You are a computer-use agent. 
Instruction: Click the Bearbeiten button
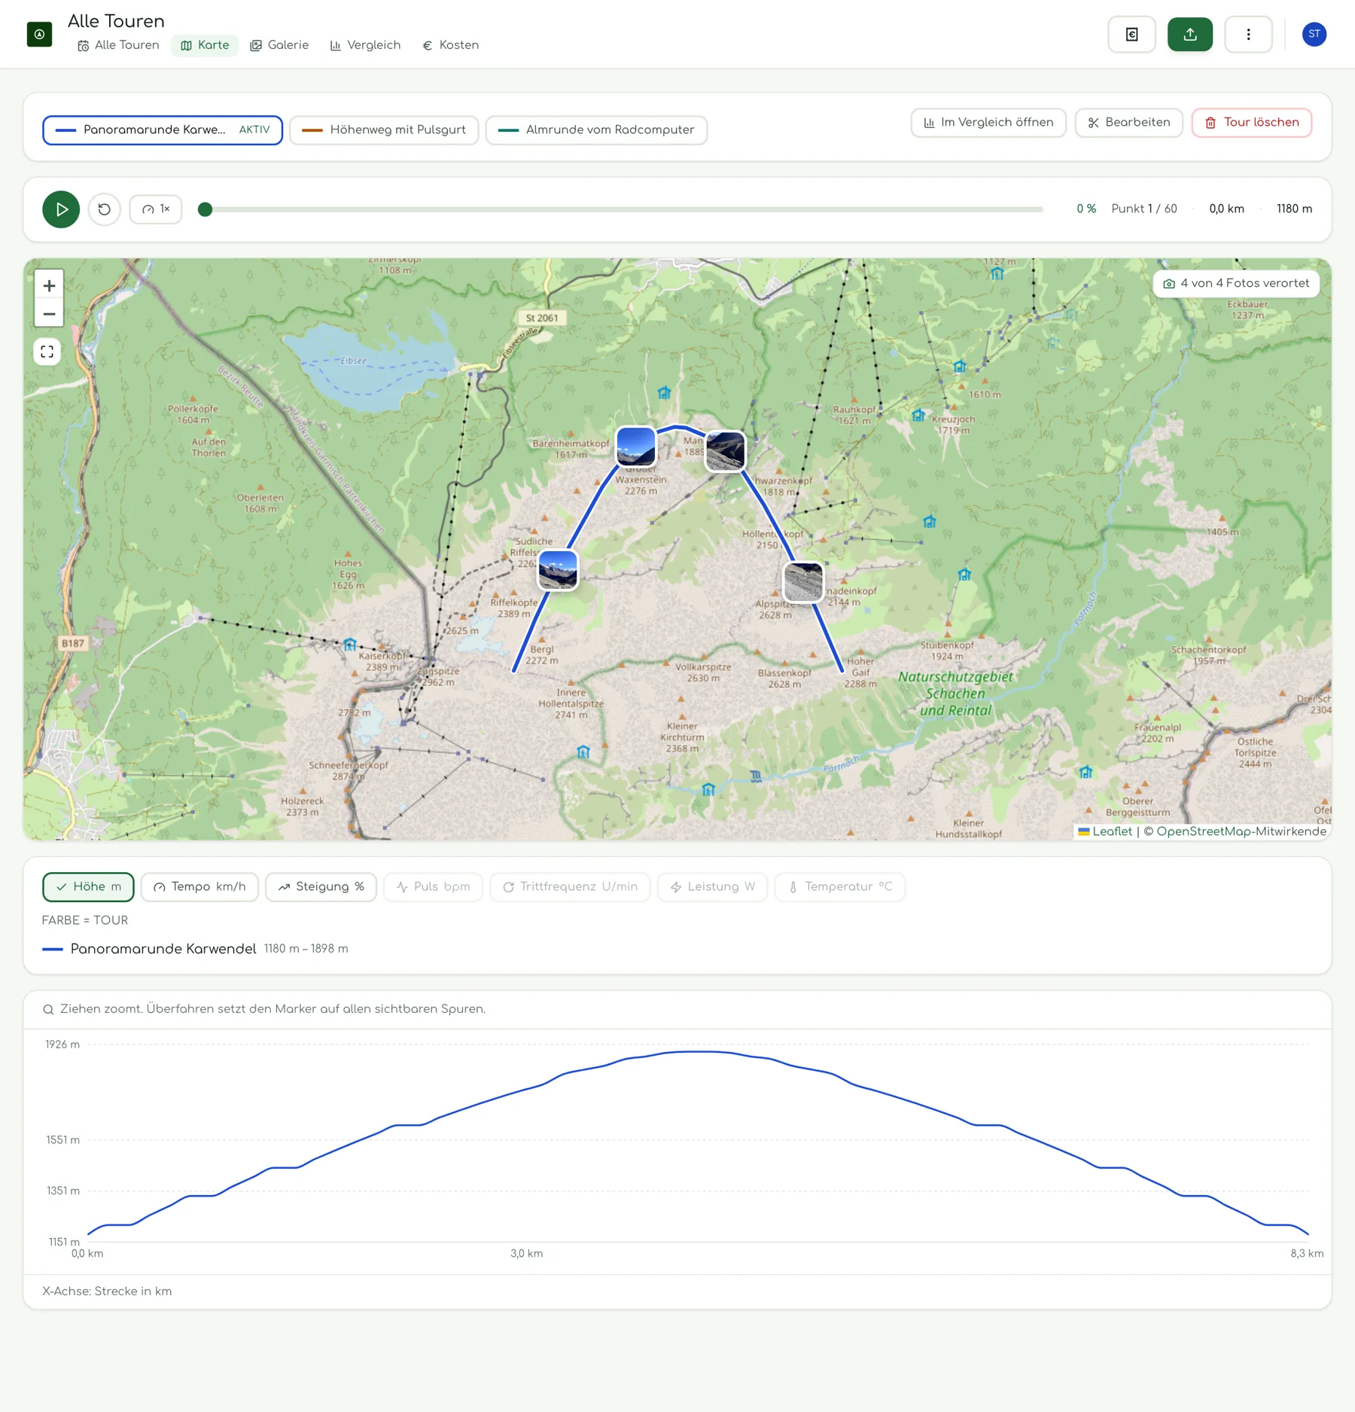point(1128,123)
